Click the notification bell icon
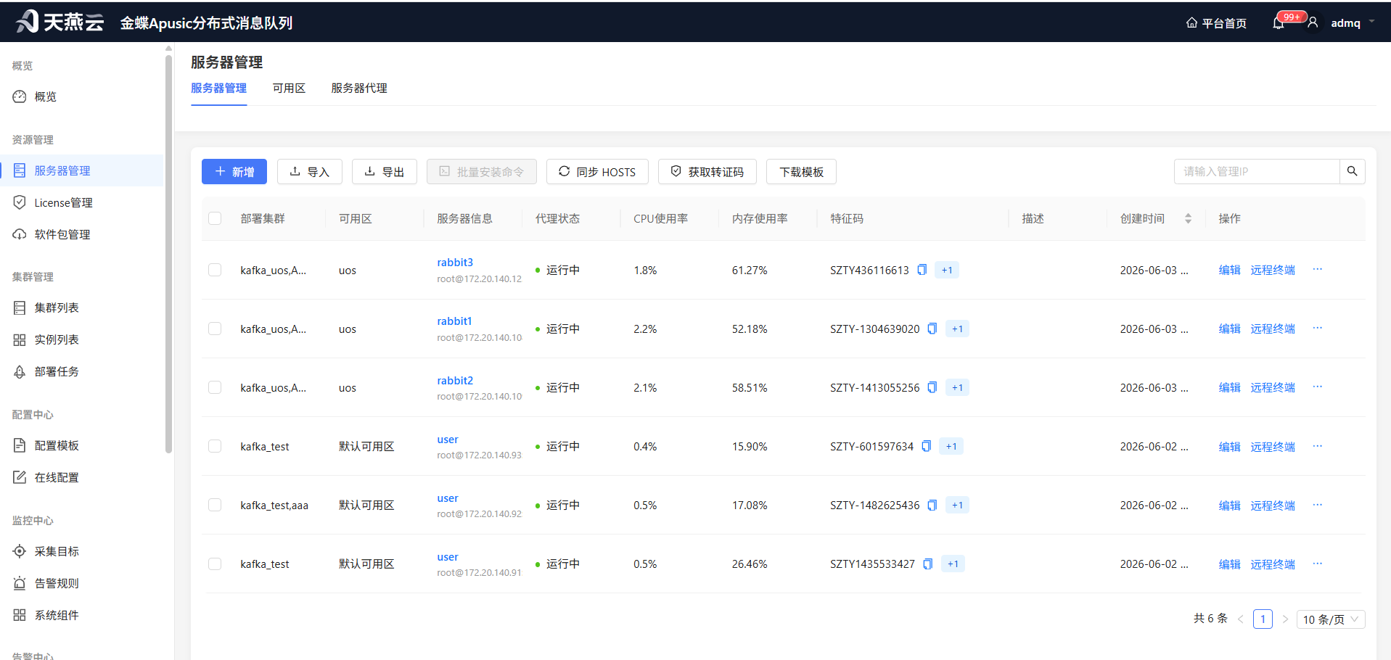1391x660 pixels. (1279, 23)
